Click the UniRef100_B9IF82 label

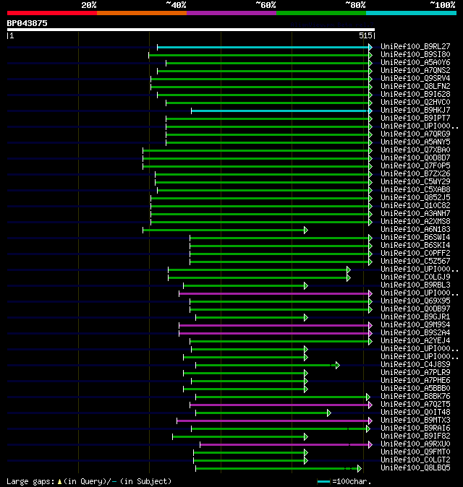click(x=415, y=436)
